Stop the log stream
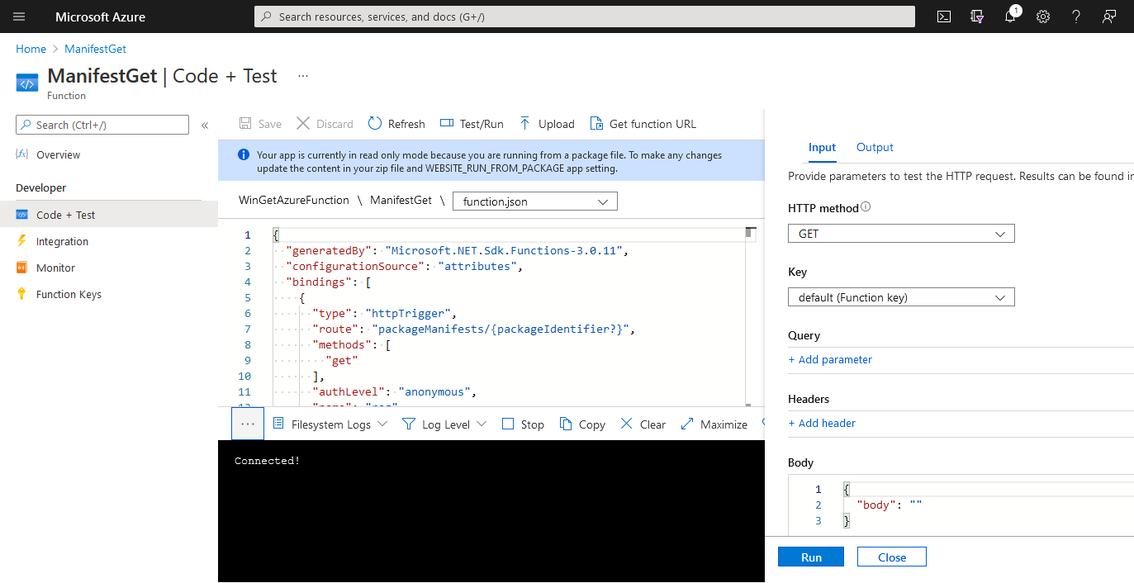The height and width of the screenshot is (583, 1134). (523, 424)
